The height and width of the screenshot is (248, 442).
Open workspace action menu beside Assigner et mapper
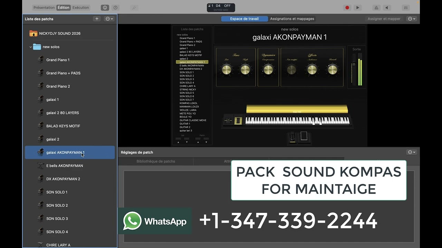click(412, 19)
